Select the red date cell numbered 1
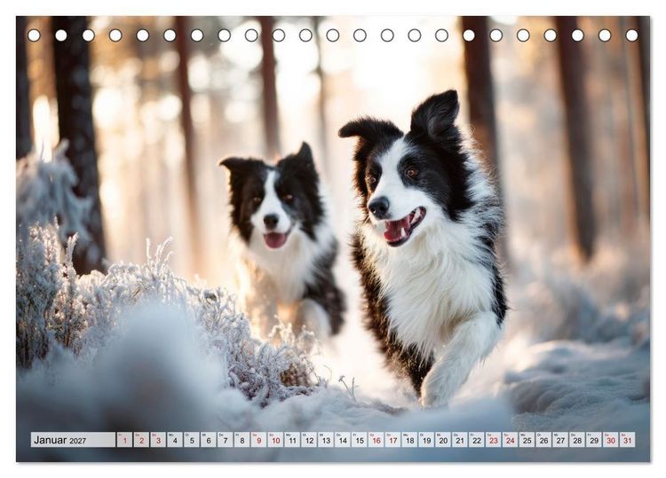 coord(124,439)
